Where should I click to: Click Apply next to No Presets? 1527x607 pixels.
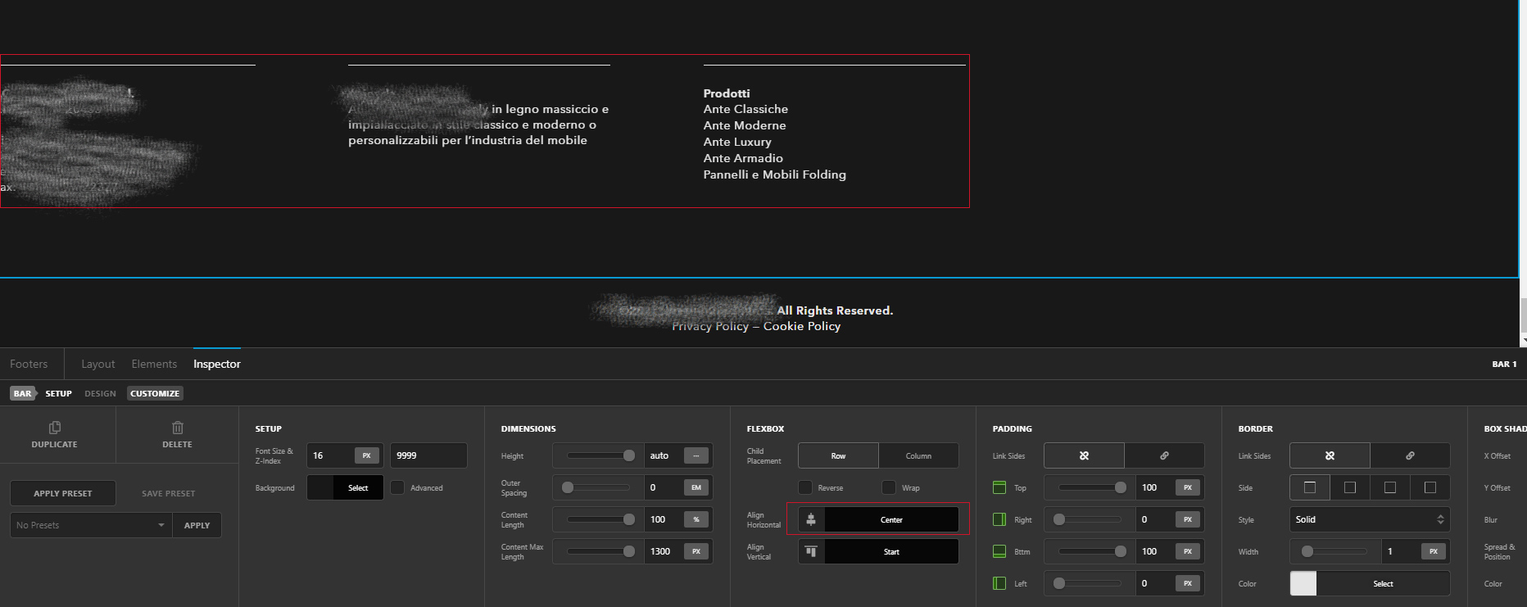(197, 525)
